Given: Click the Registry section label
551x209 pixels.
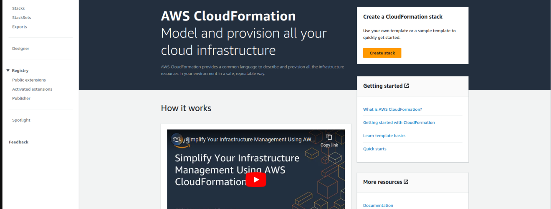Looking at the screenshot, I should click(x=20, y=71).
